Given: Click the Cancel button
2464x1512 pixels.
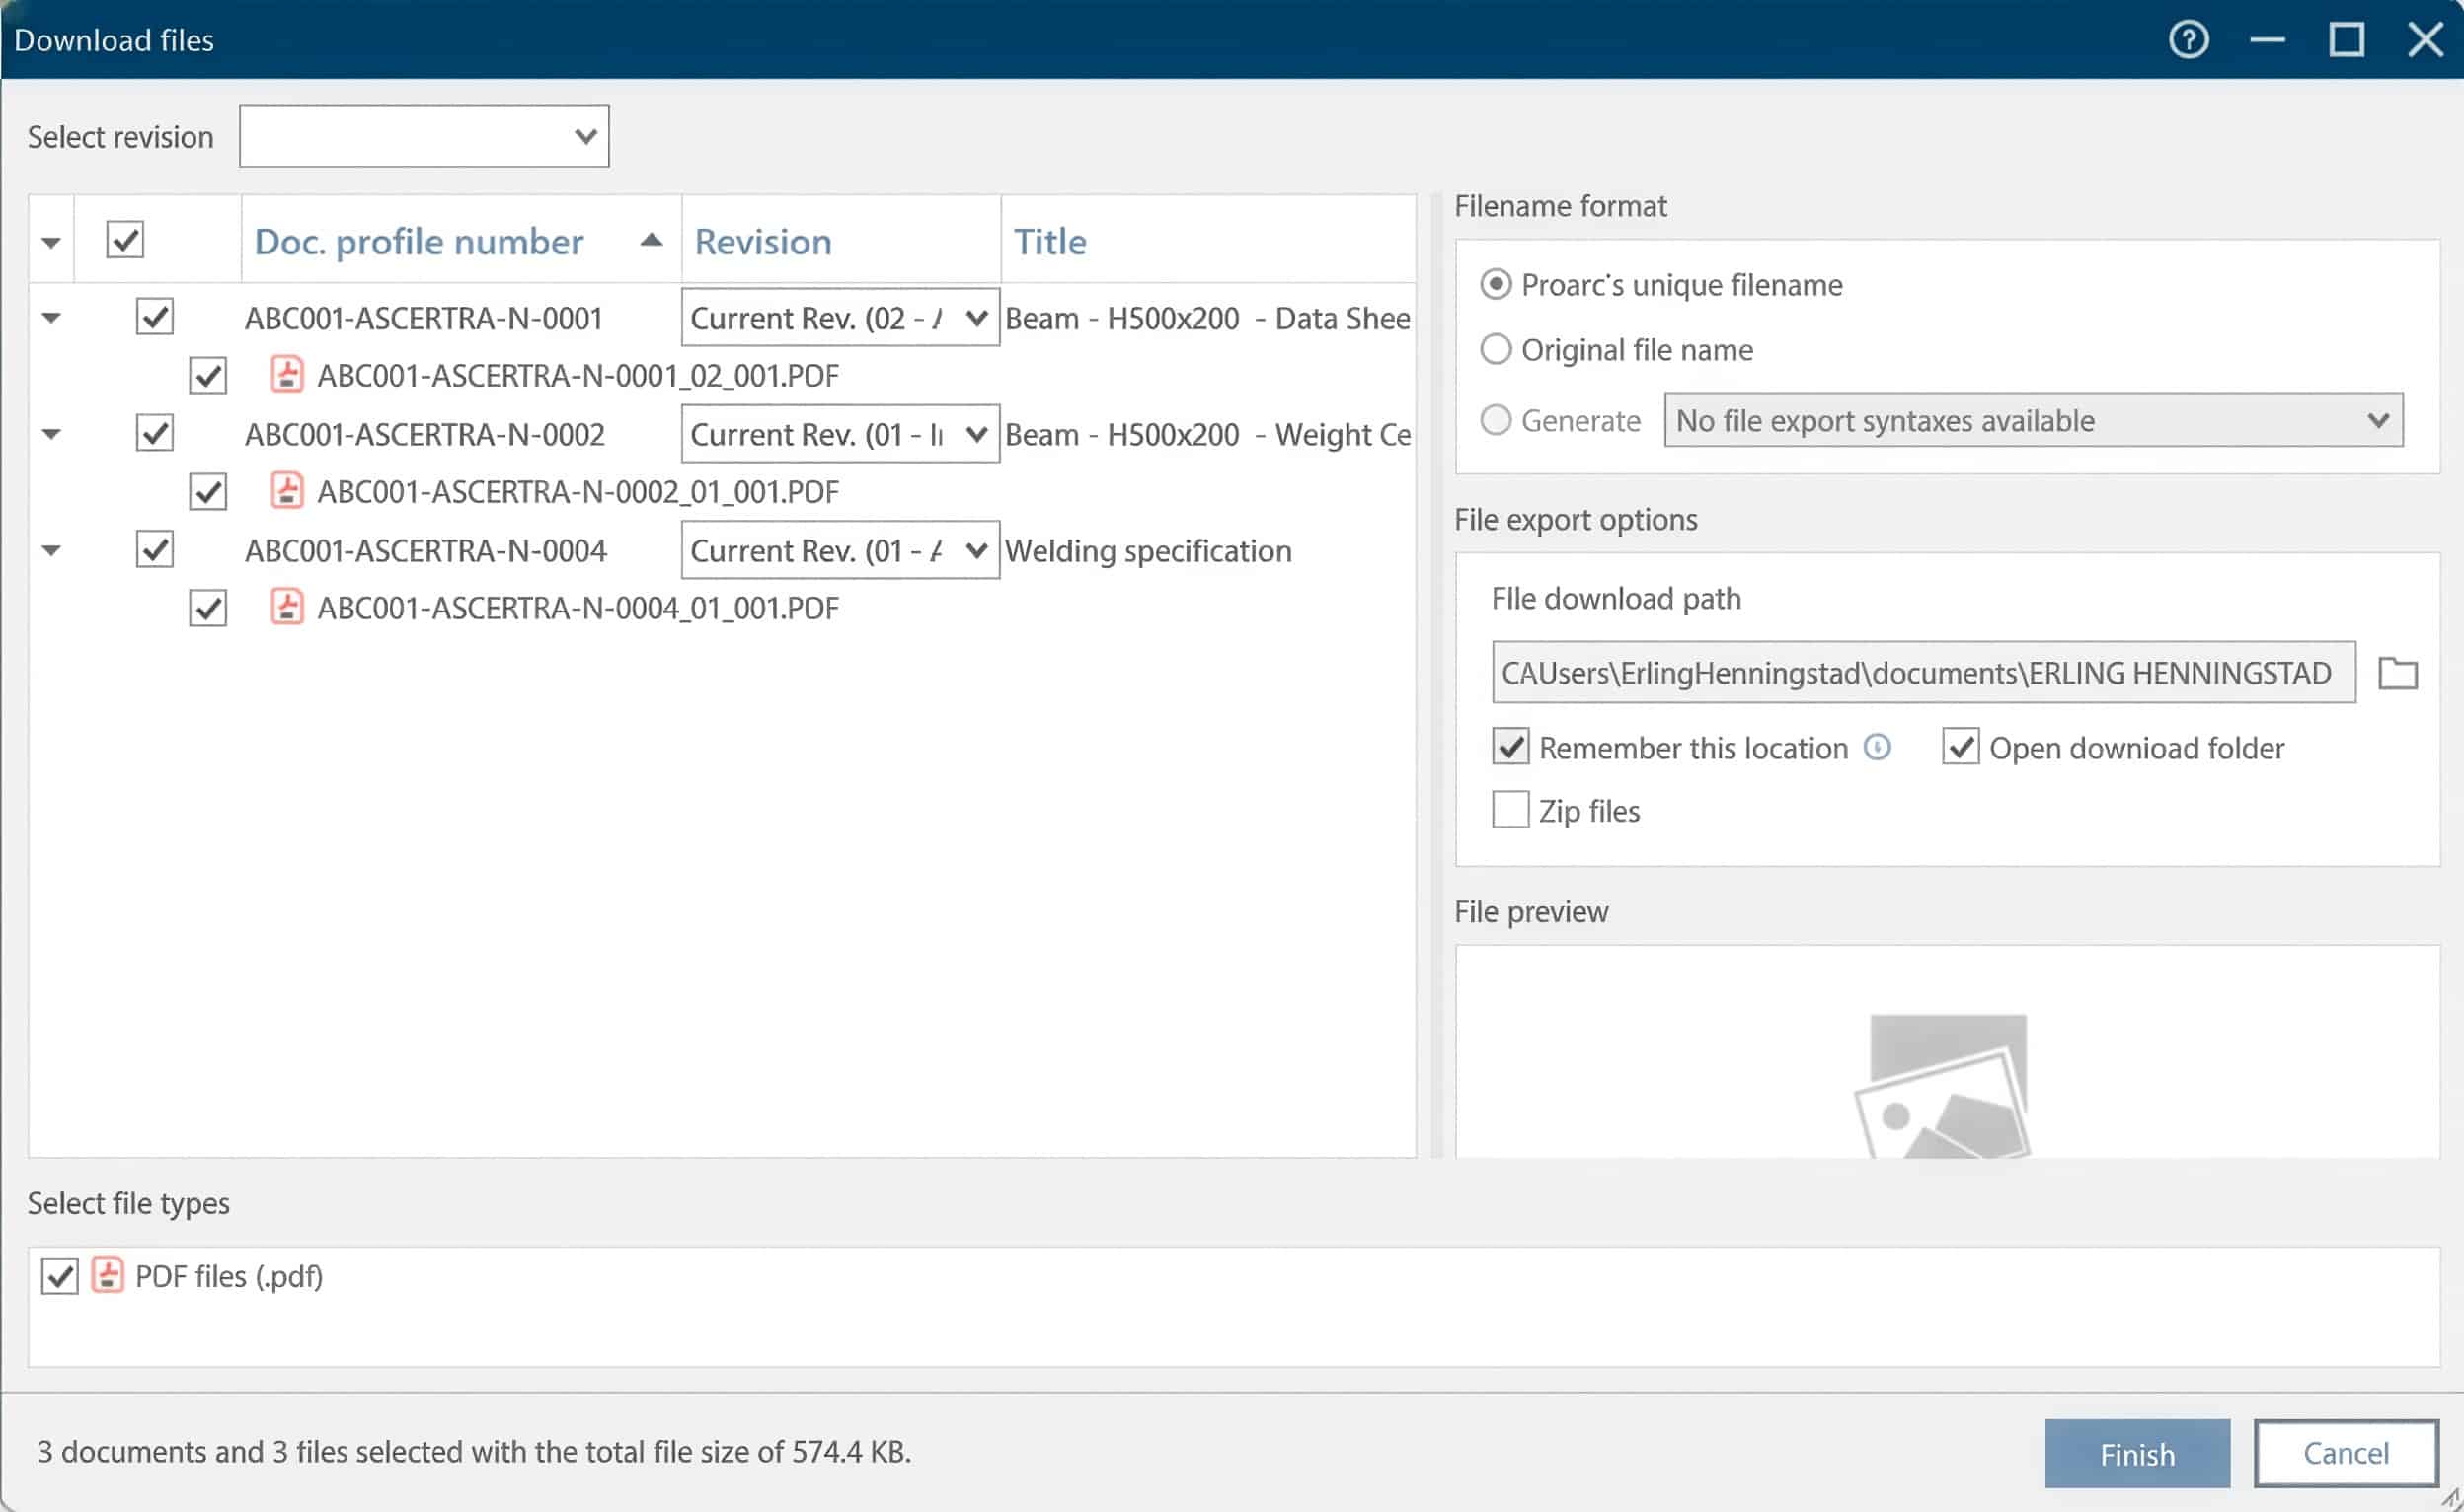Looking at the screenshot, I should tap(2345, 1453).
